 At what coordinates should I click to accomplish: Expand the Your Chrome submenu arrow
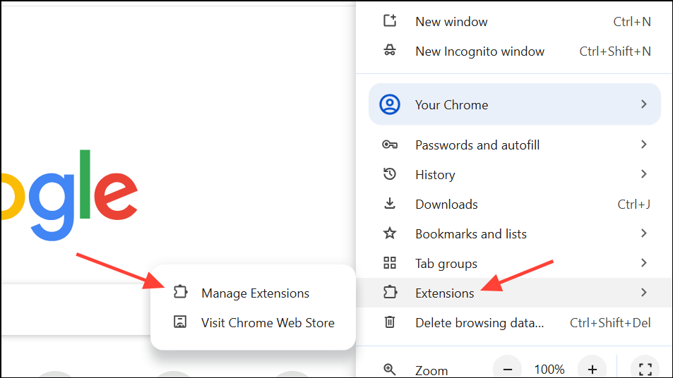[x=643, y=104]
